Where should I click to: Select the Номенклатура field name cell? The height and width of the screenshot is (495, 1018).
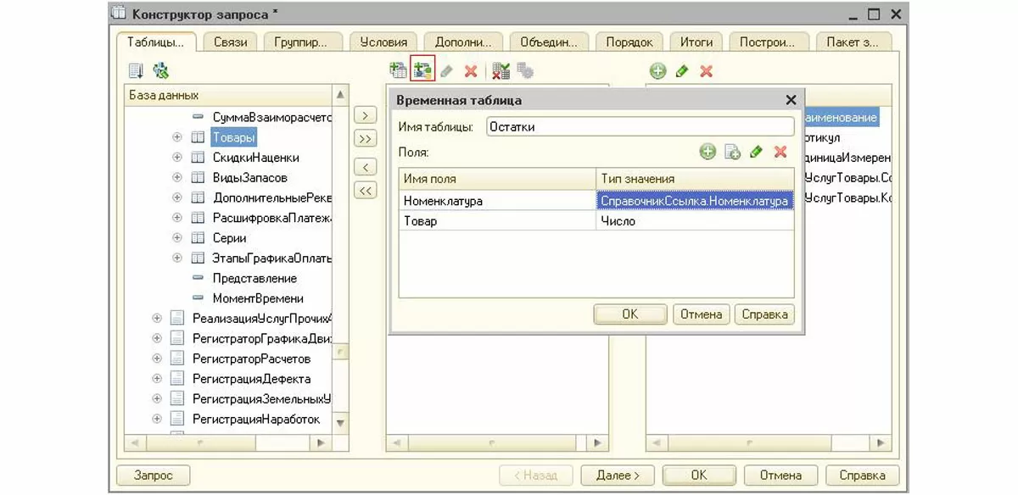[x=498, y=201]
